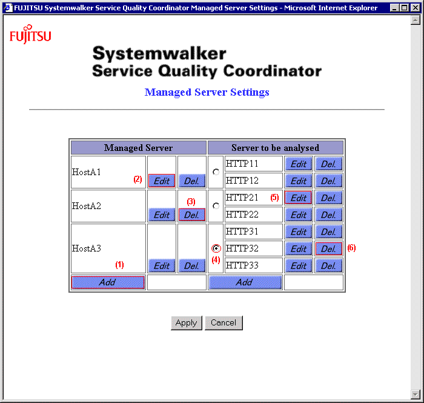Cancel the managed server settings

coord(224,322)
